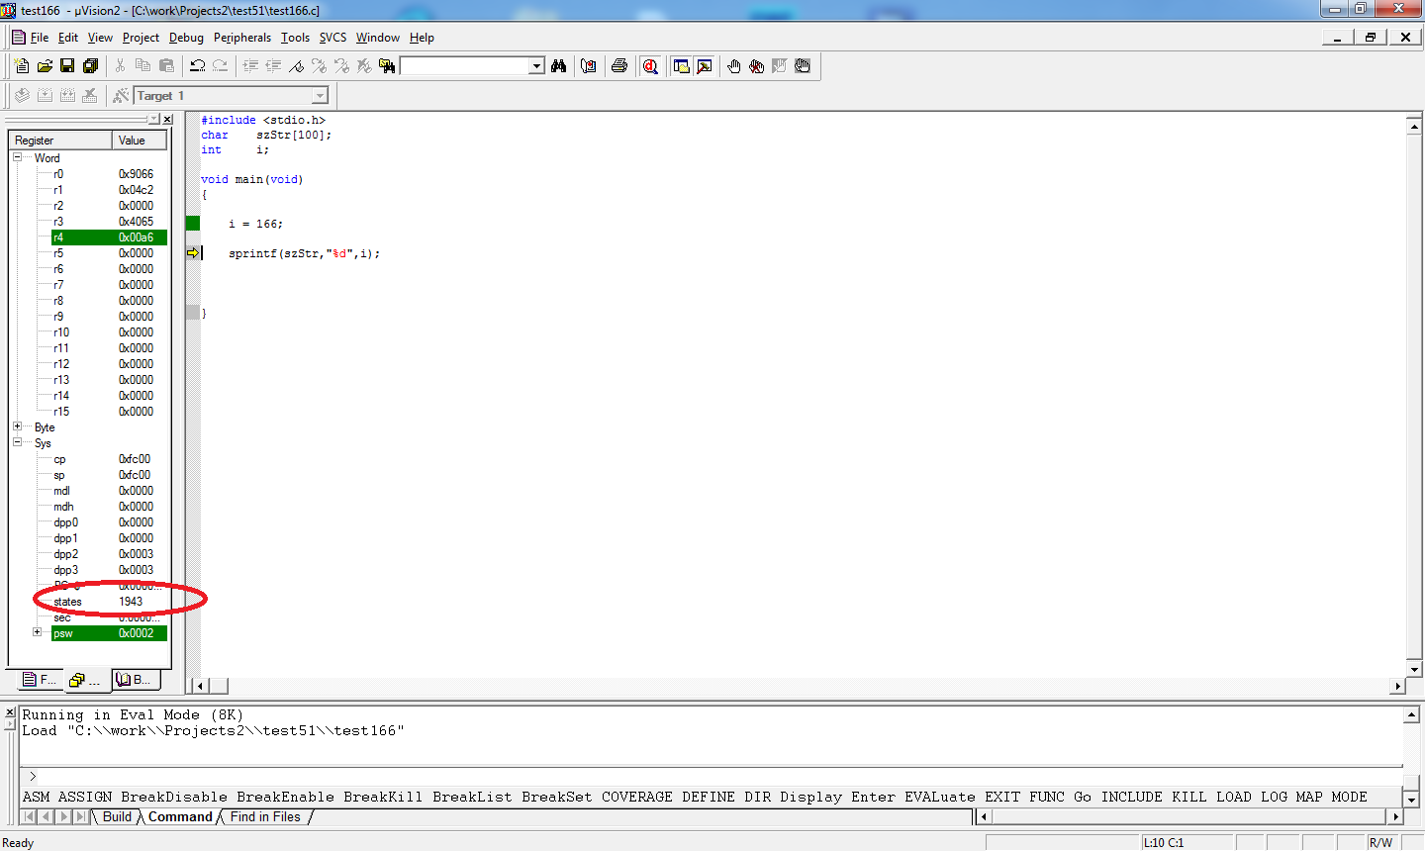This screenshot has height=851, width=1425.
Task: Redo the last undone edit
Action: pyautogui.click(x=220, y=66)
